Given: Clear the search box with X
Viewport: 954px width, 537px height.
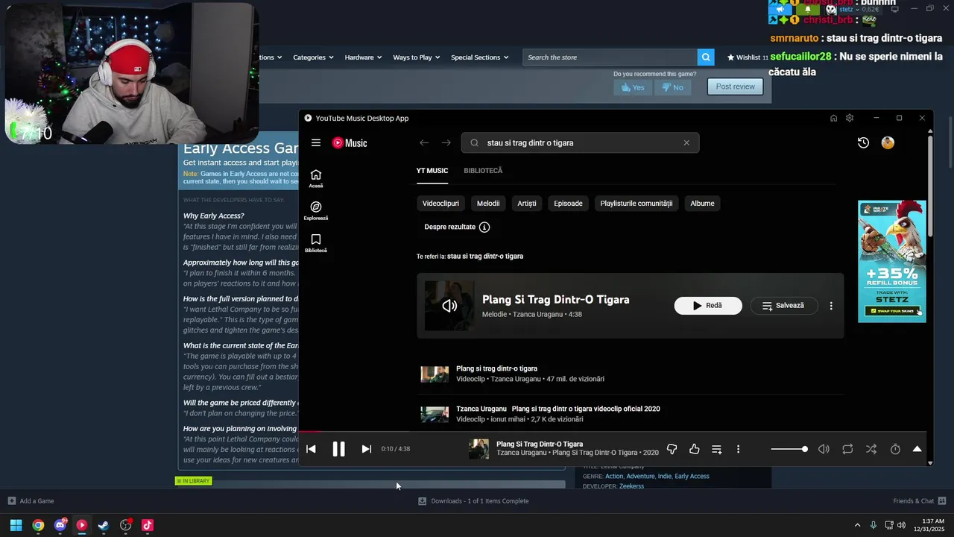Looking at the screenshot, I should (x=686, y=142).
